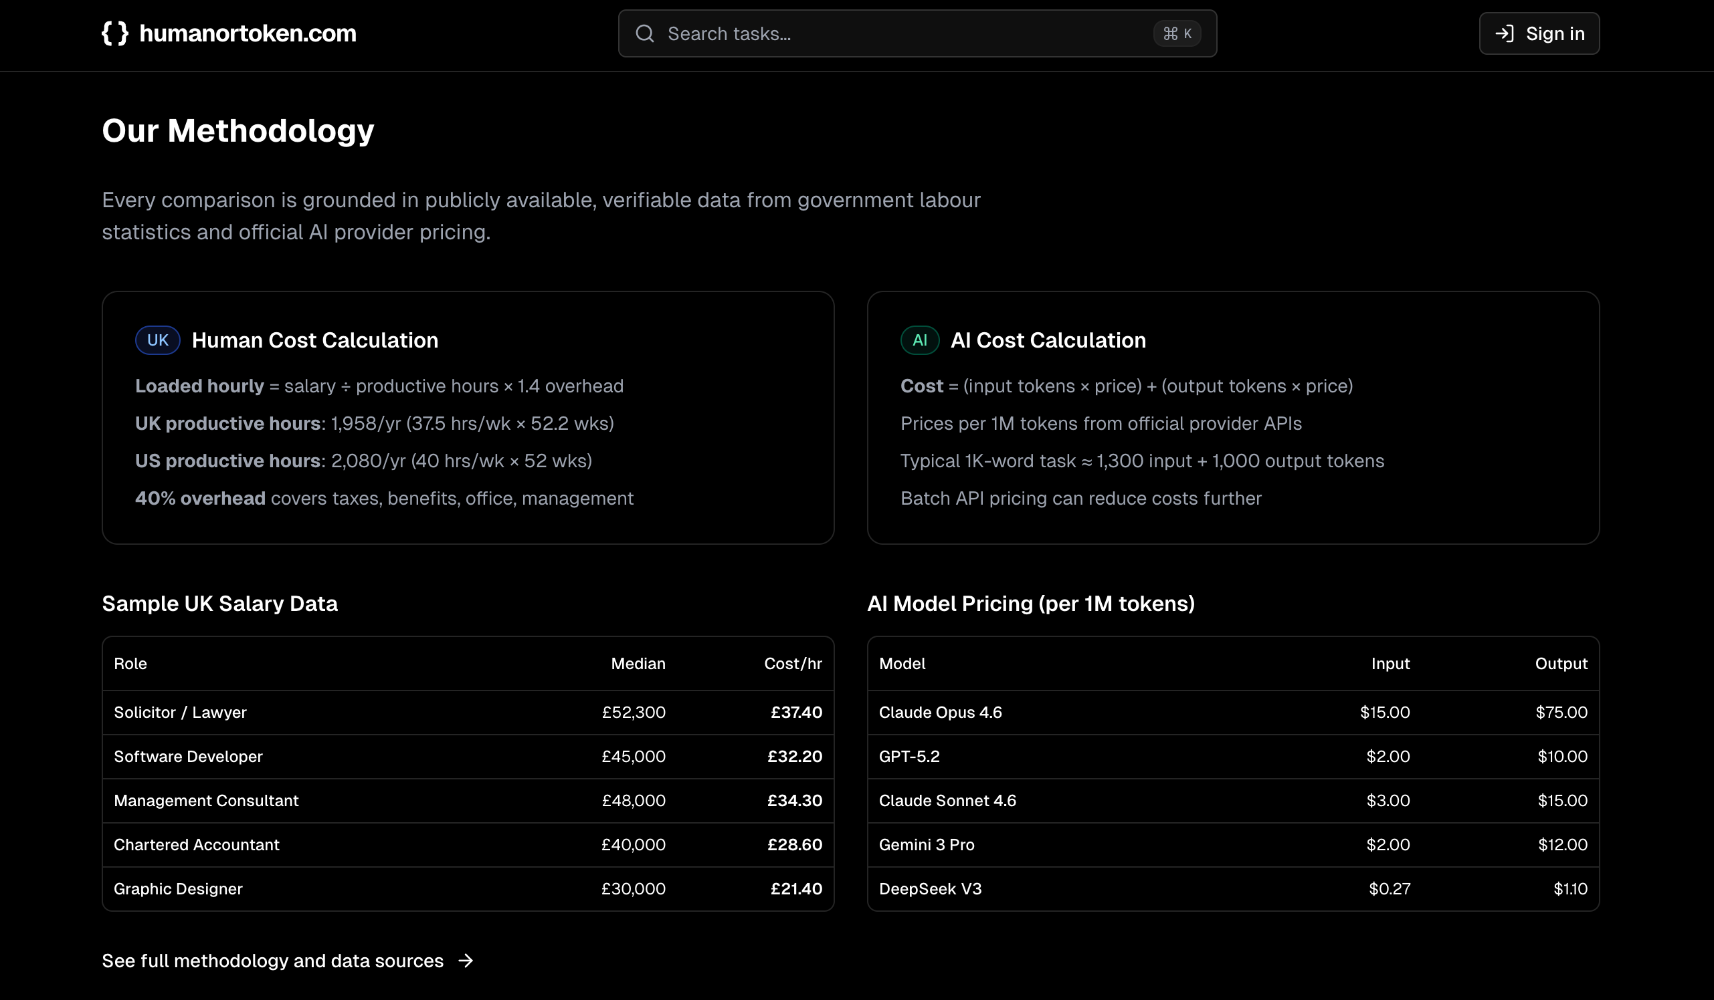Click the Human Cost Calculation heading
The height and width of the screenshot is (1000, 1714).
(315, 340)
